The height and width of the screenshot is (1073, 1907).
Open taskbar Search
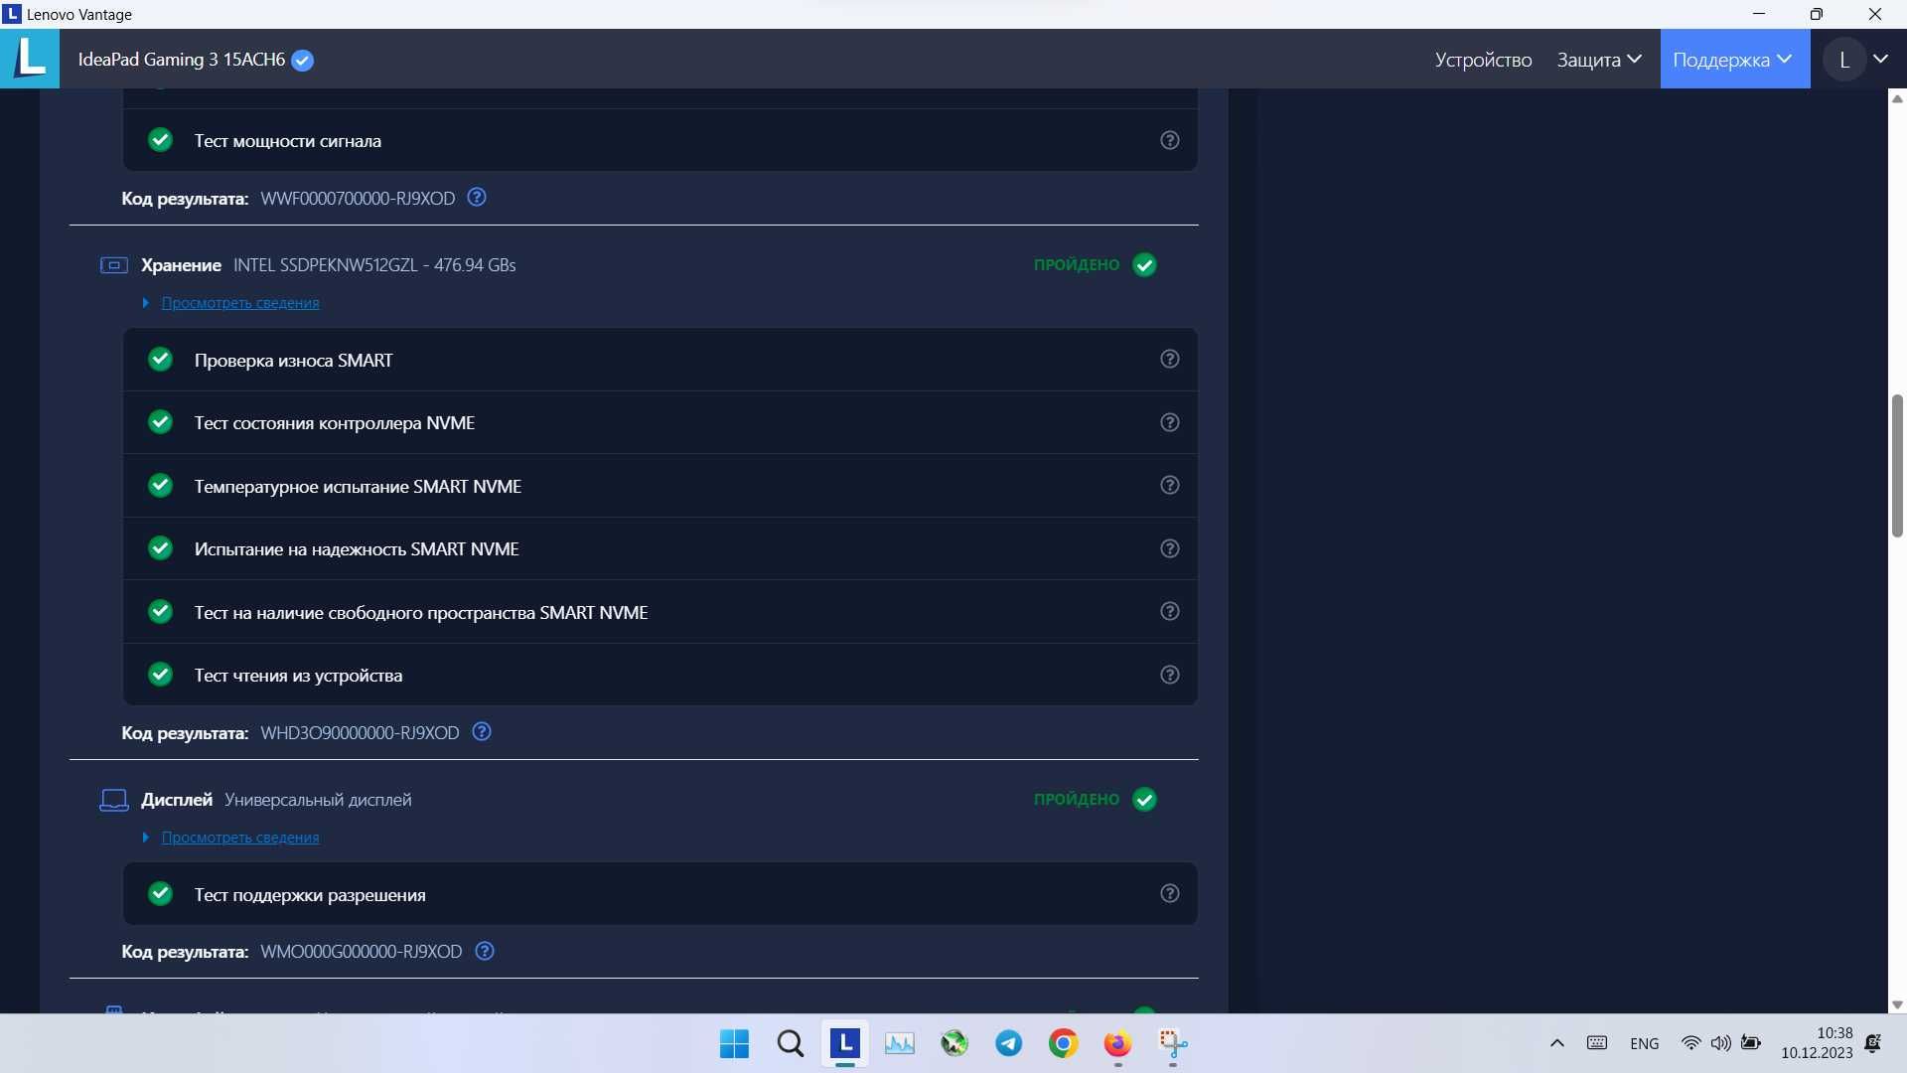(791, 1043)
